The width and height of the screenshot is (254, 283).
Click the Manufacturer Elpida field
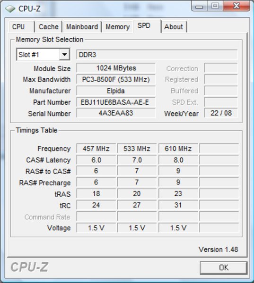pos(116,91)
